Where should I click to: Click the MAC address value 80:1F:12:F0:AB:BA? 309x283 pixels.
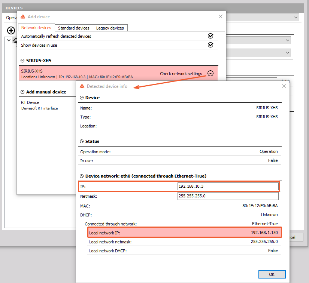[260, 206]
